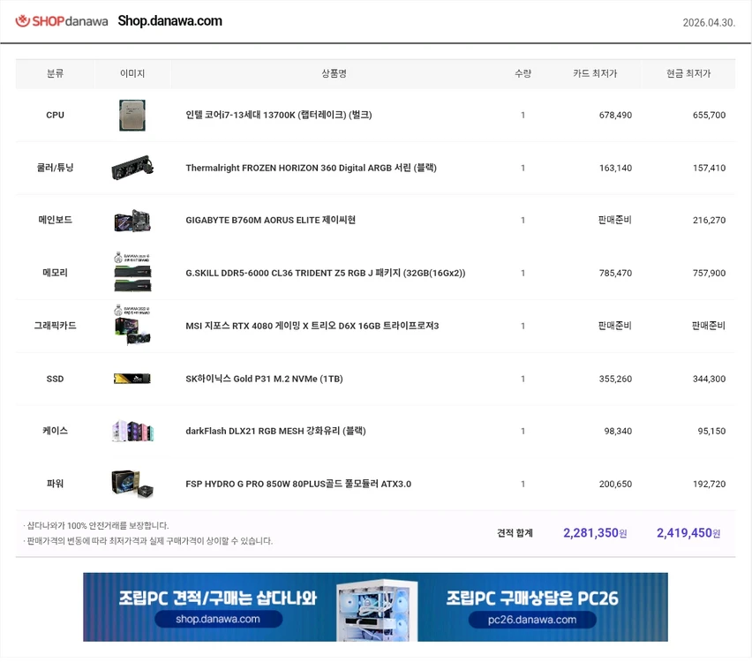Click the 견적 합계 label

coord(515,533)
